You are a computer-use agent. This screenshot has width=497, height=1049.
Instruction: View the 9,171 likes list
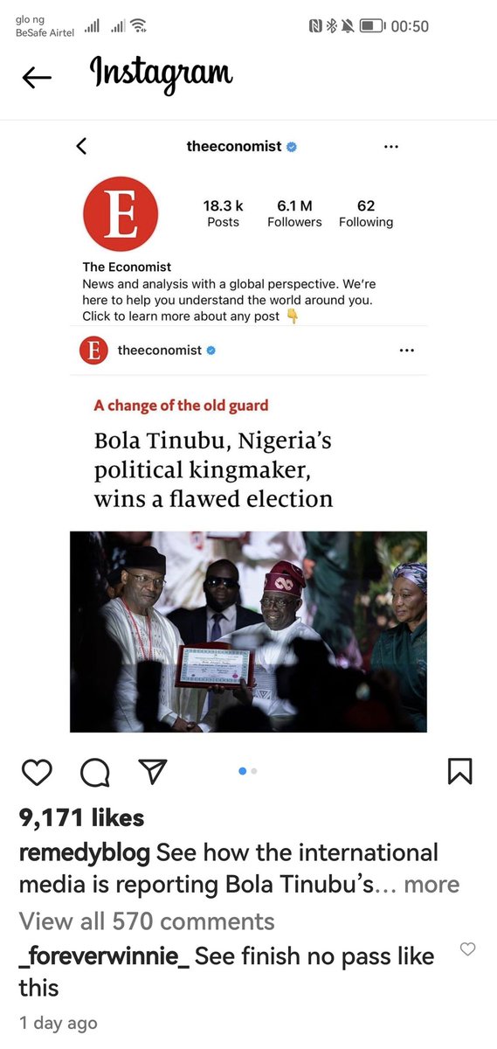[82, 817]
